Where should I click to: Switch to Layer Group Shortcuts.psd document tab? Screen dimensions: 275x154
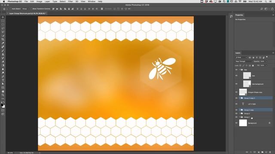coord(27,13)
